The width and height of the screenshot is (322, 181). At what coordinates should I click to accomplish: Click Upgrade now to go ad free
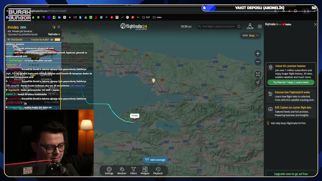[291, 174]
